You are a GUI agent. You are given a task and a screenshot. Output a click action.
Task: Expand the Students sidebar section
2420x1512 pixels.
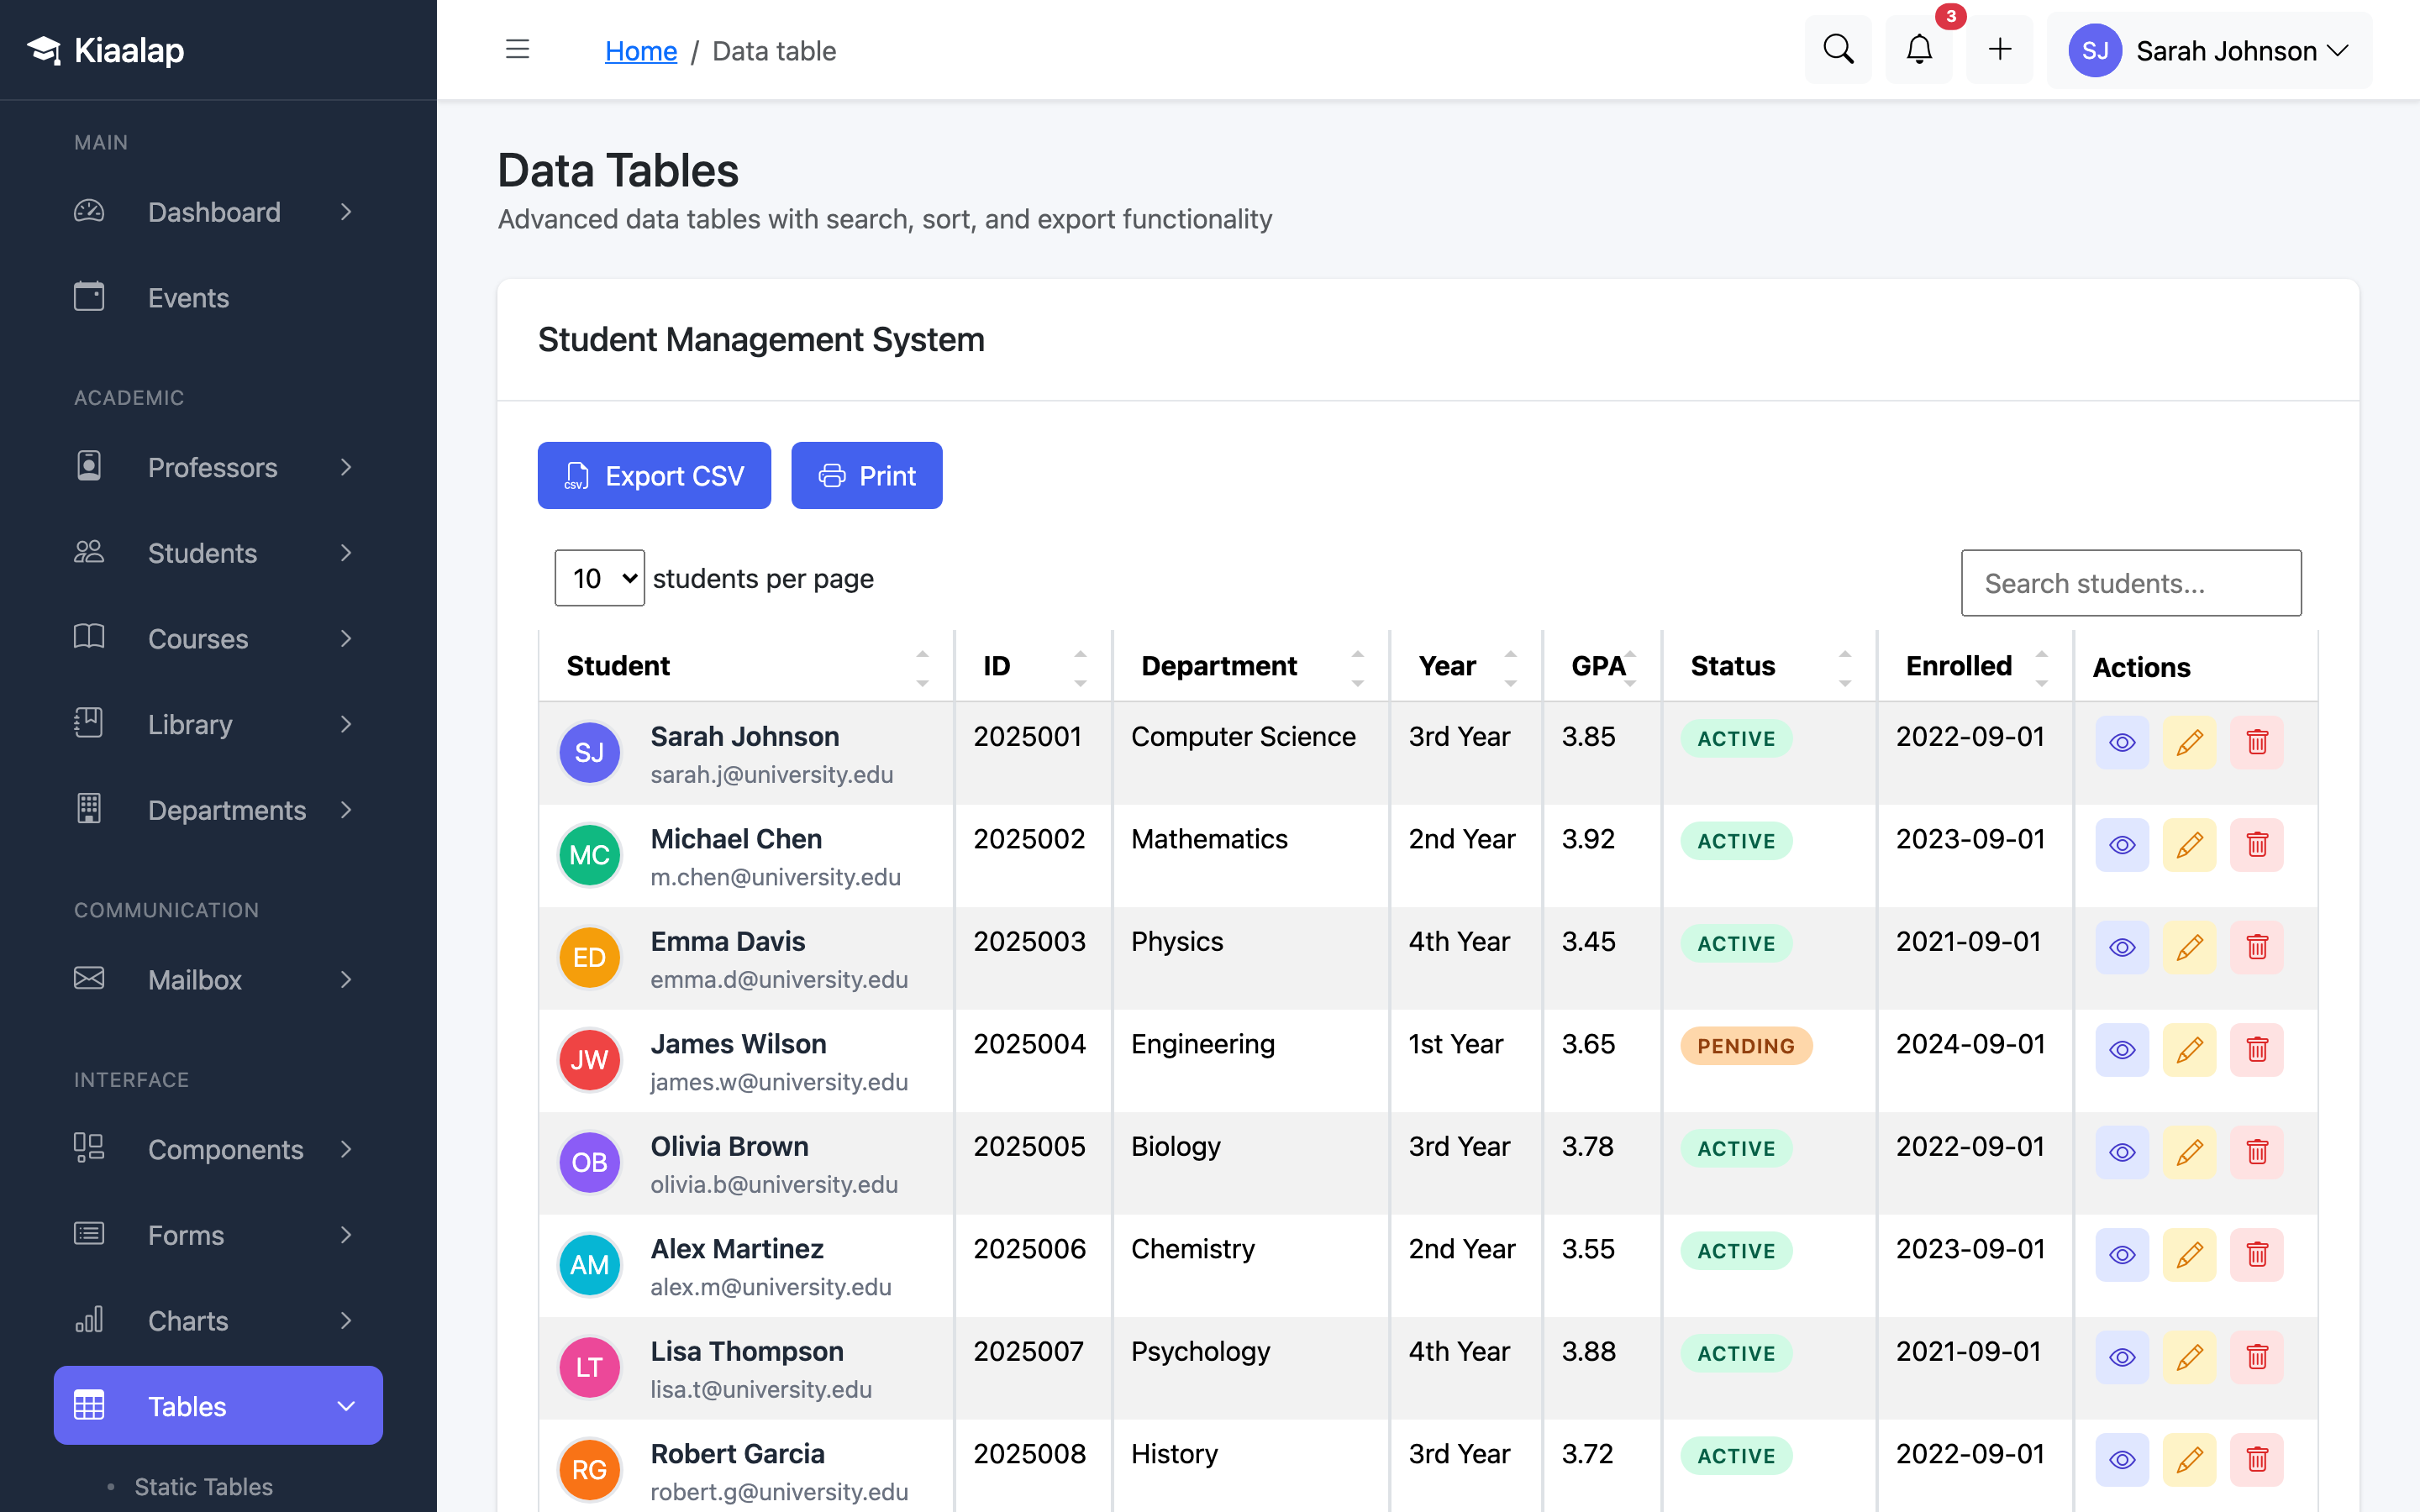tap(218, 553)
